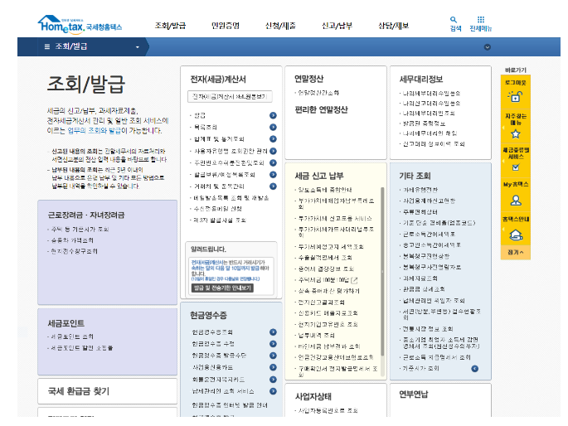Open 사업용계좌신고현황 link
The width and height of the screenshot is (568, 426).
point(430,201)
